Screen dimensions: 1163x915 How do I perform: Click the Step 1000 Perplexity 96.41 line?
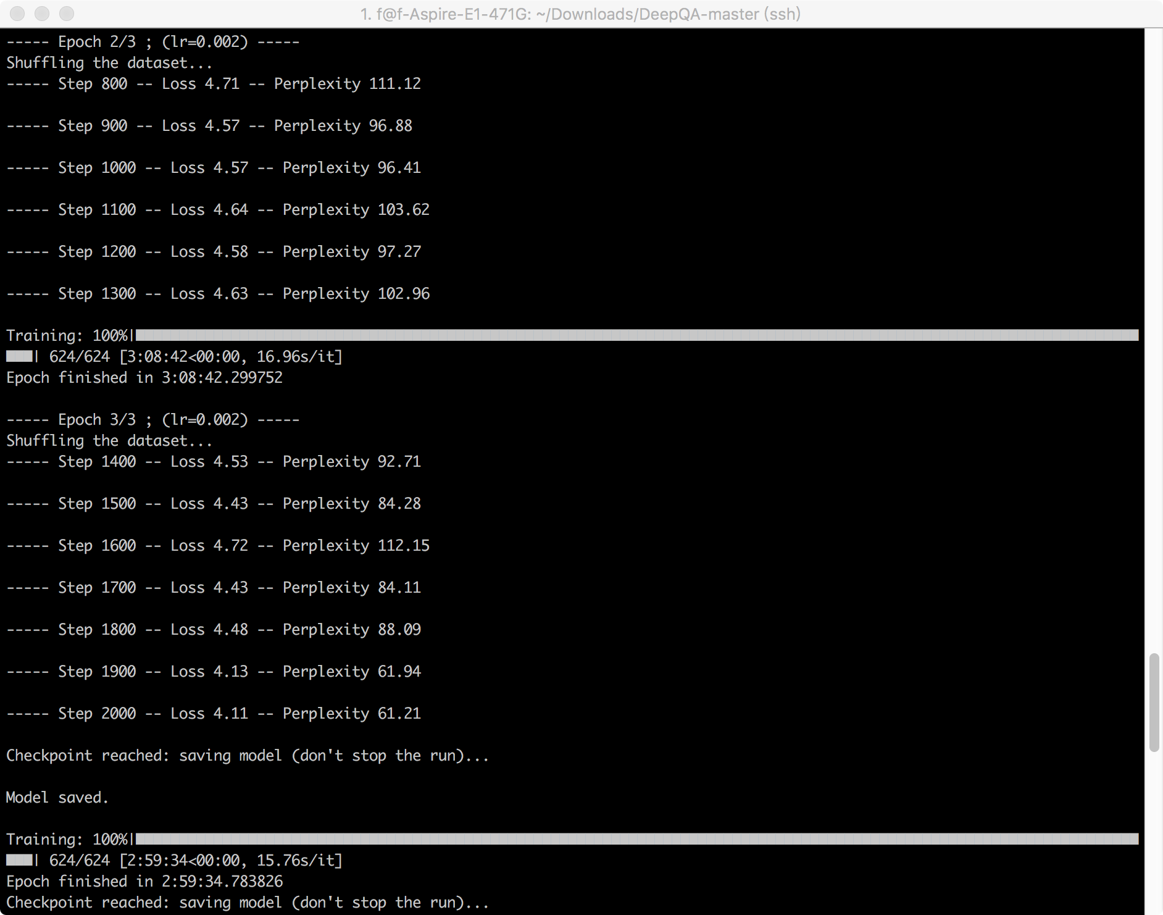[x=214, y=168]
